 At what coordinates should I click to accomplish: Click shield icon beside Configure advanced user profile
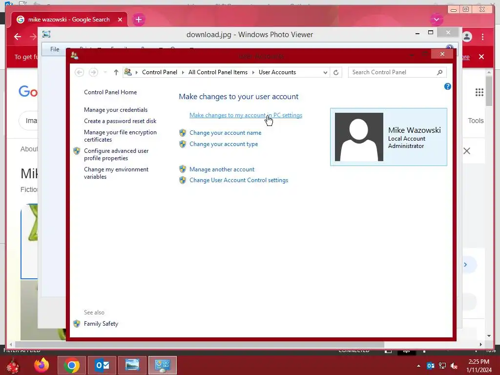click(77, 151)
